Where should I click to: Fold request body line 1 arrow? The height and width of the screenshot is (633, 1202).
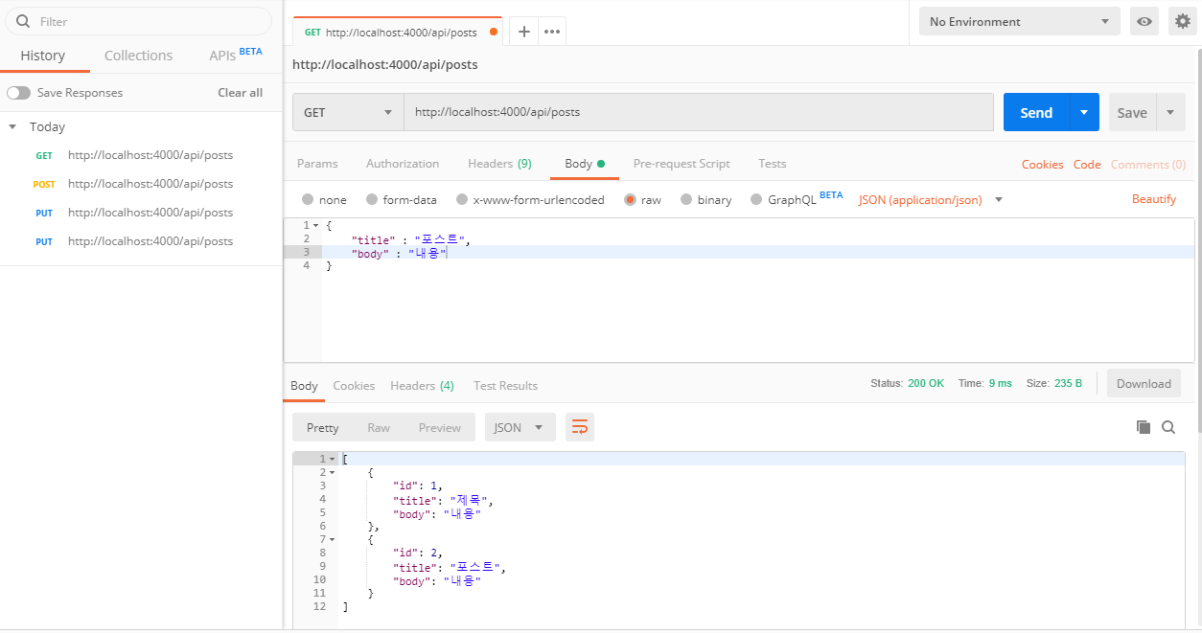coord(315,225)
